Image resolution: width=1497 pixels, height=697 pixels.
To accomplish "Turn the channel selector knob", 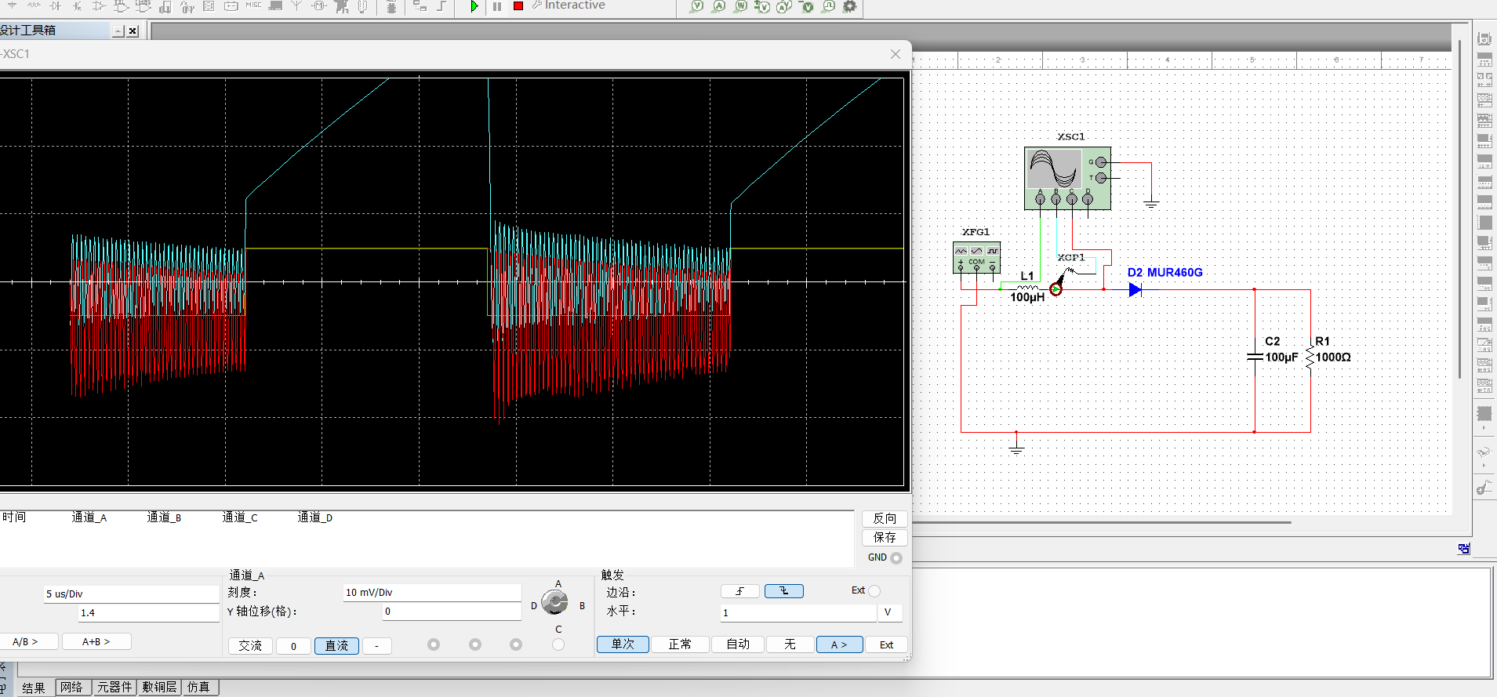I will (554, 602).
